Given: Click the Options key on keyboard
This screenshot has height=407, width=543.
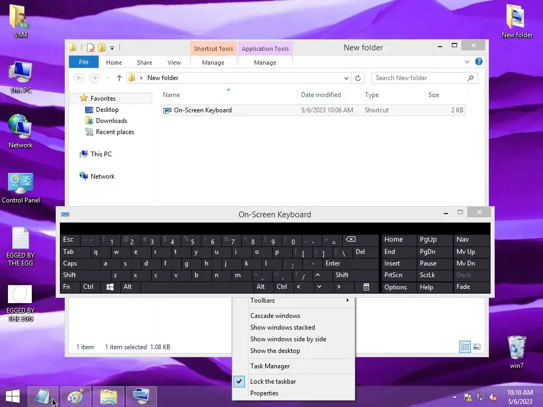Looking at the screenshot, I should pyautogui.click(x=399, y=287).
